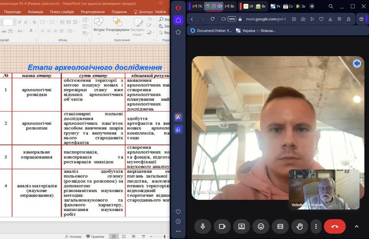
Task: Open Document.Online bookmark
Action: (211, 31)
